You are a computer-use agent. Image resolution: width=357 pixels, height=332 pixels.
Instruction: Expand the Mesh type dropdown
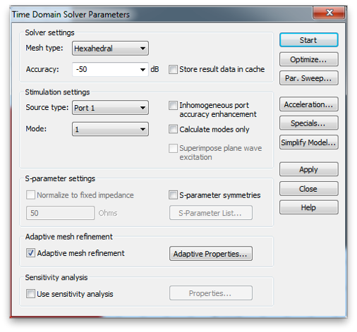click(110, 49)
